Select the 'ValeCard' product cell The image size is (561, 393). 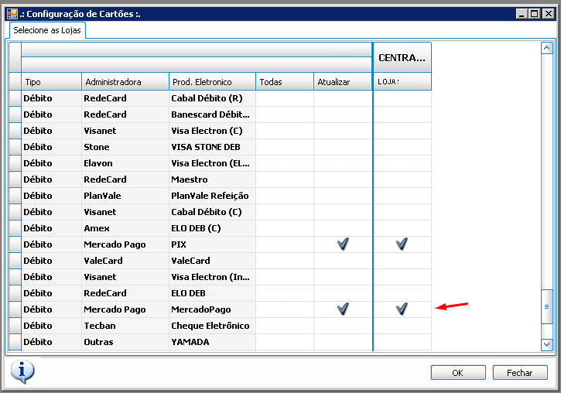click(212, 261)
